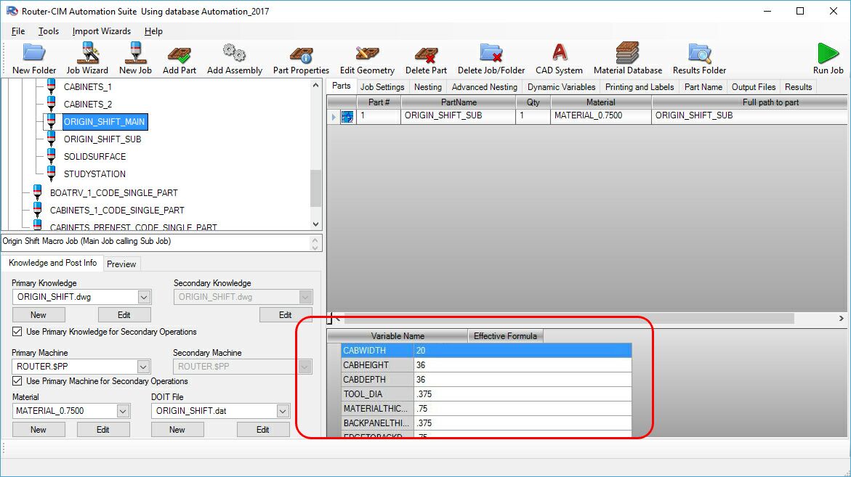This screenshot has height=477, width=851.
Task: Open the Import Wizards menu
Action: tap(100, 31)
